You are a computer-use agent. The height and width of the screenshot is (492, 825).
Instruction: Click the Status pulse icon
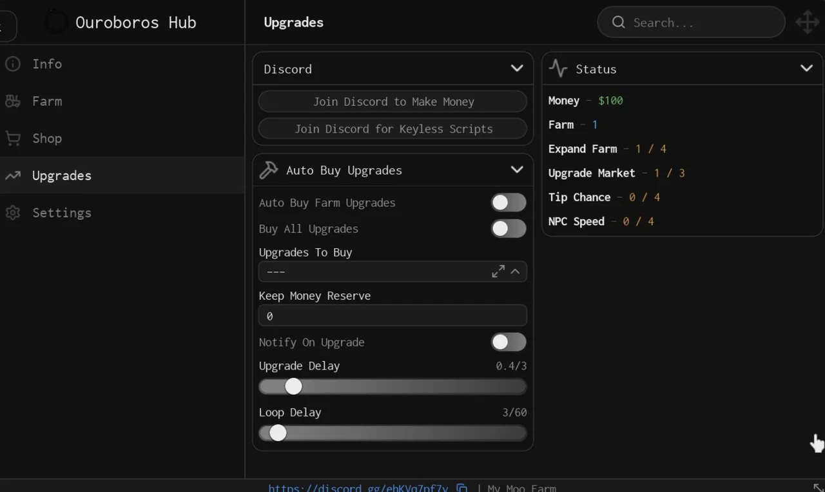(558, 68)
